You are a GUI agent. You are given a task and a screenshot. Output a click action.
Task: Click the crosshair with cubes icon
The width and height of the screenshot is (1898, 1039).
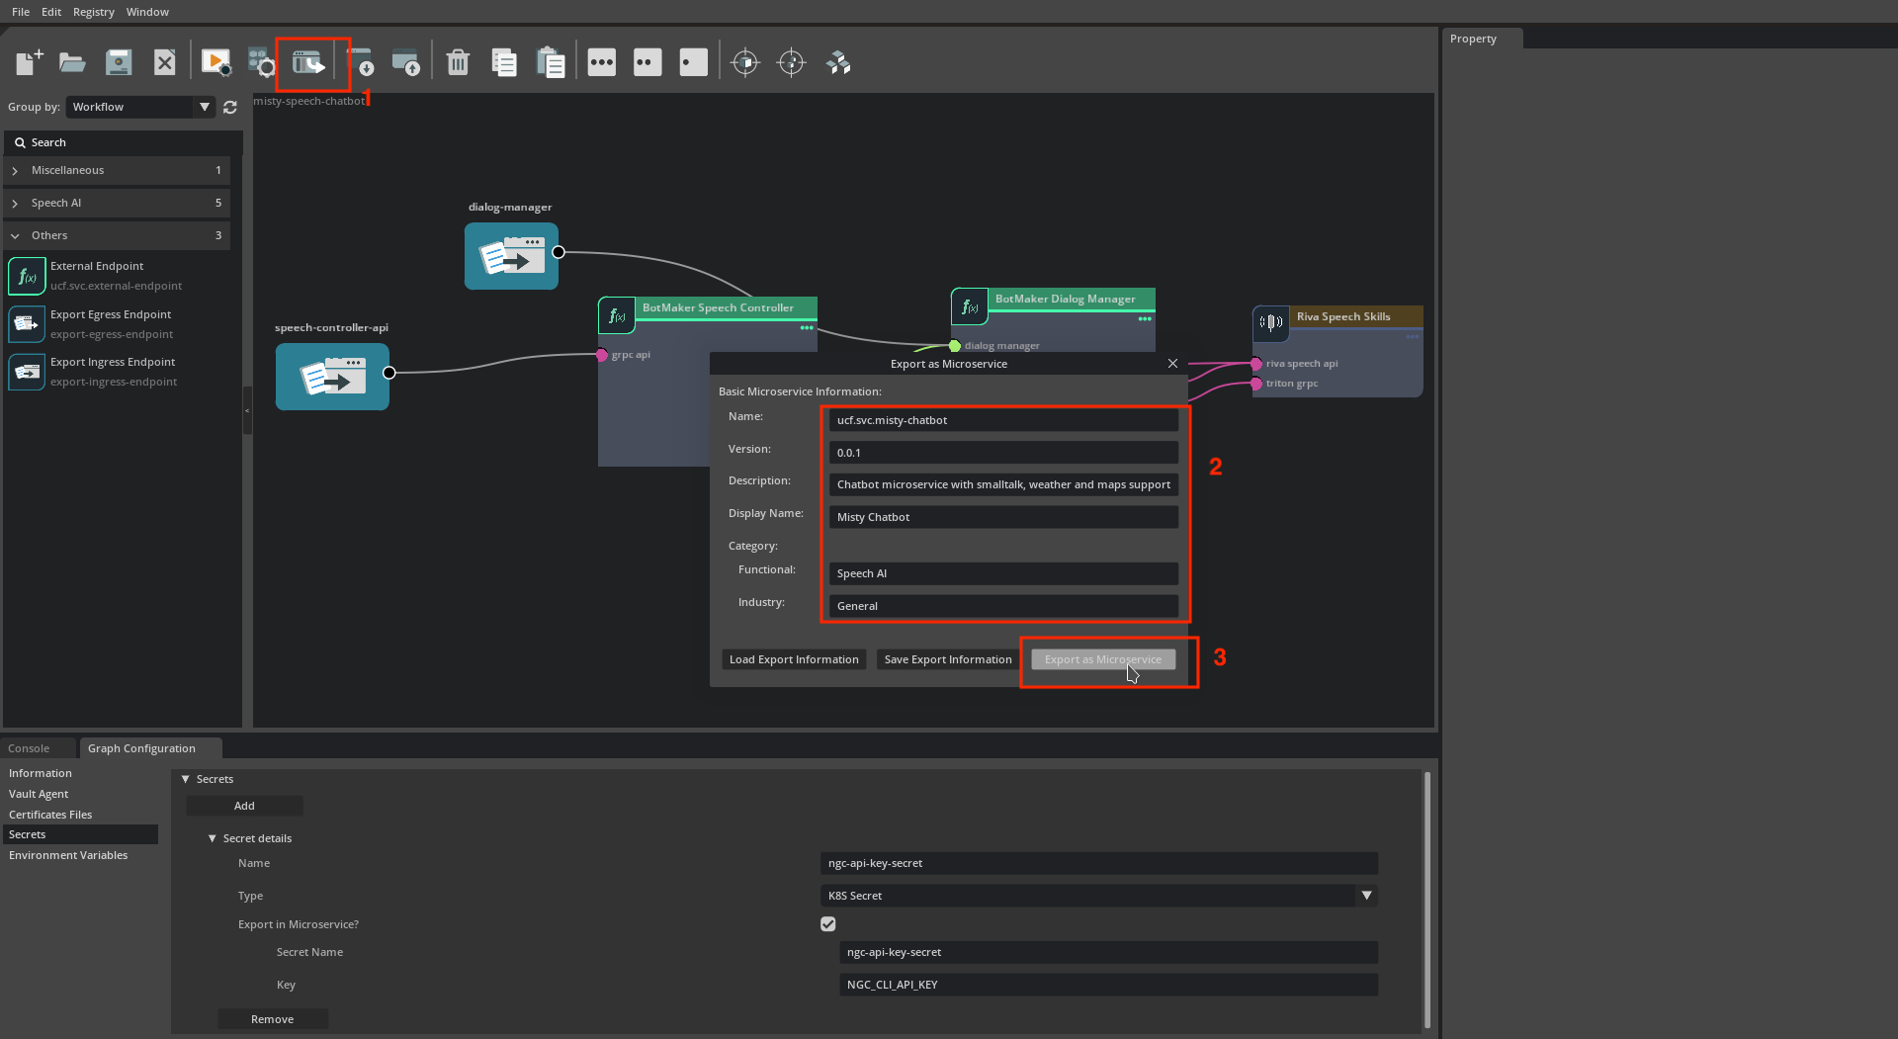click(792, 62)
